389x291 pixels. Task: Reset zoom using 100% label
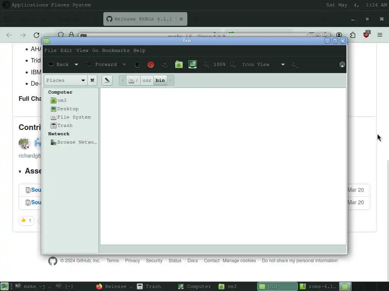click(219, 64)
